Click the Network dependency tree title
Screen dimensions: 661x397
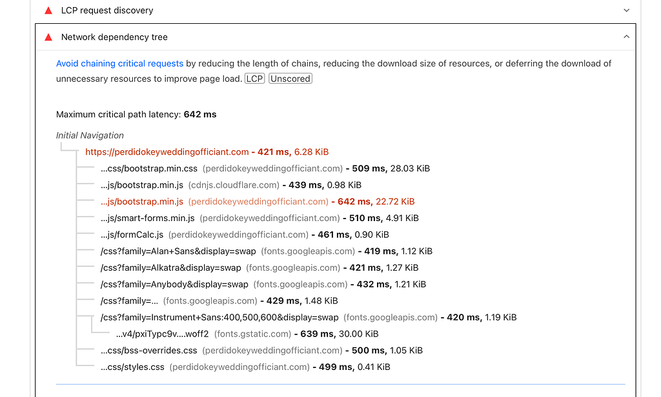point(114,37)
